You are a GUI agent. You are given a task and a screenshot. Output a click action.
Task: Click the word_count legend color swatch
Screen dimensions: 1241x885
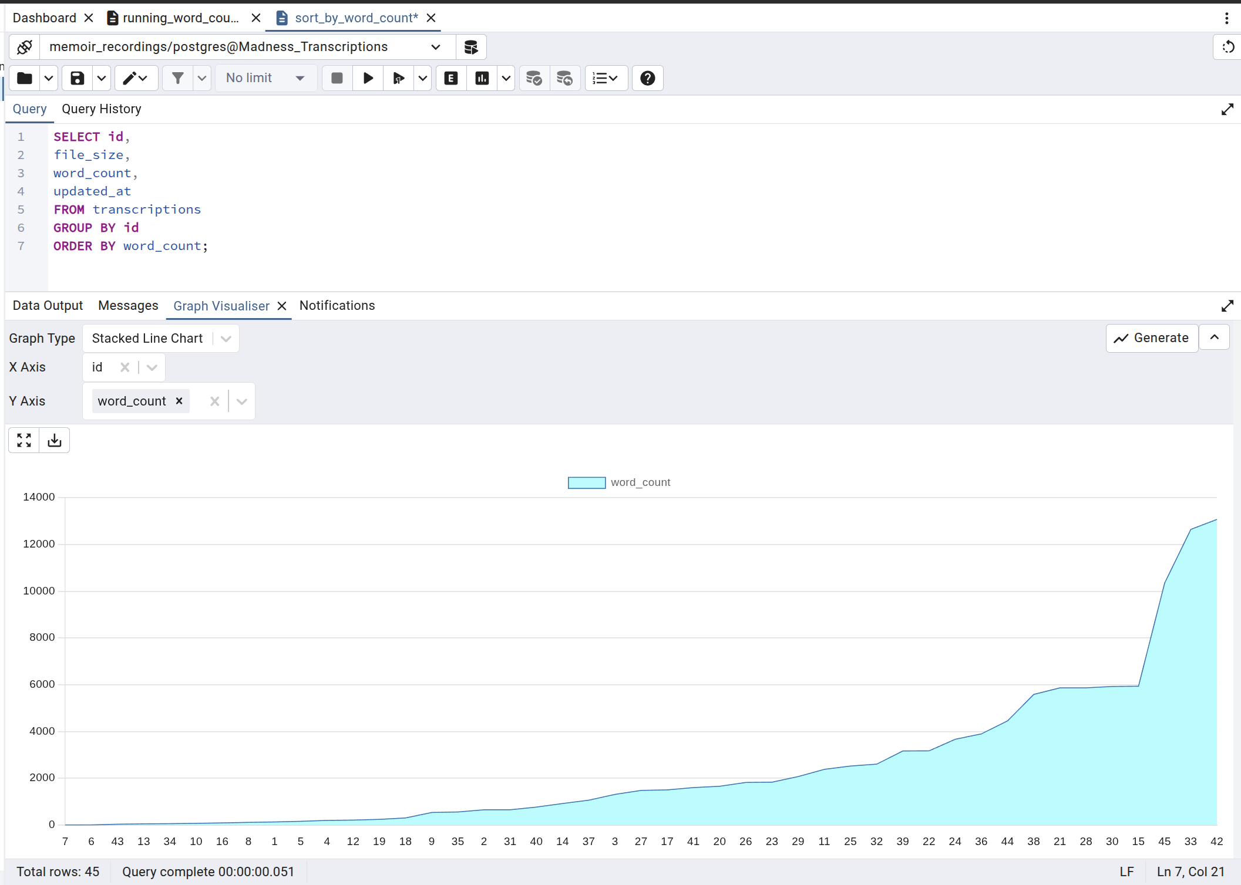(586, 482)
